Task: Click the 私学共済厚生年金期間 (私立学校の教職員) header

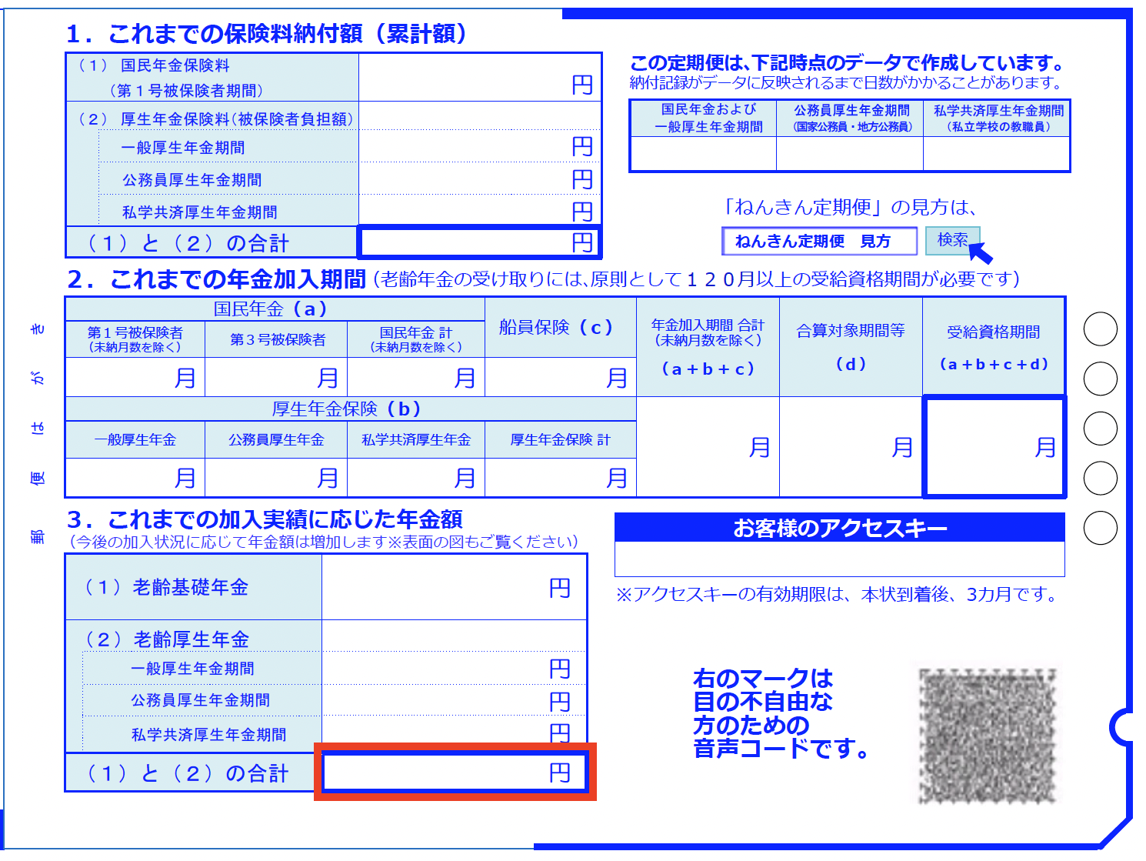Action: [997, 118]
